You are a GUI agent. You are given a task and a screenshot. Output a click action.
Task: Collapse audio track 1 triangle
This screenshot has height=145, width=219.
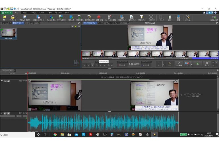pos(2,113)
